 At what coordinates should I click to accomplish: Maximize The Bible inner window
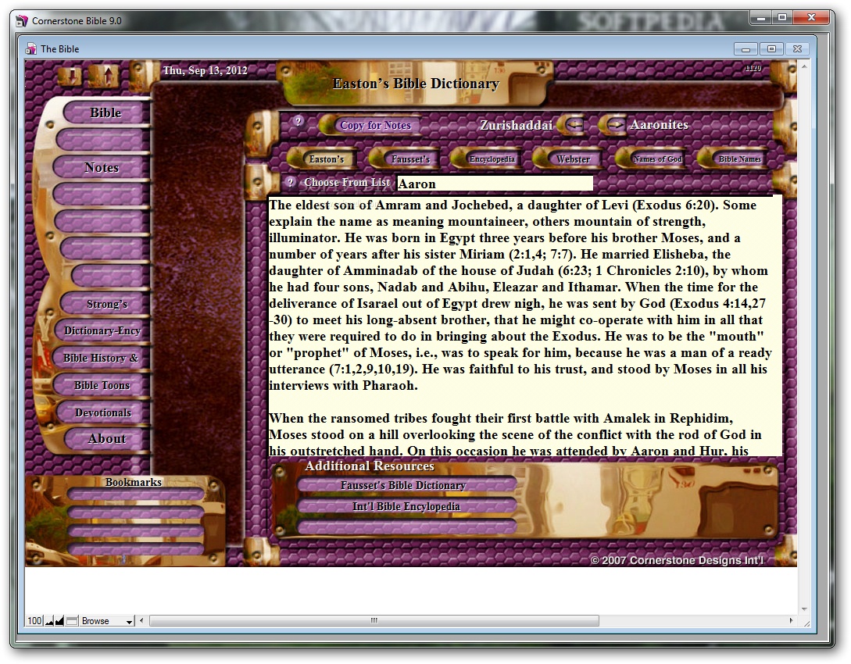771,48
